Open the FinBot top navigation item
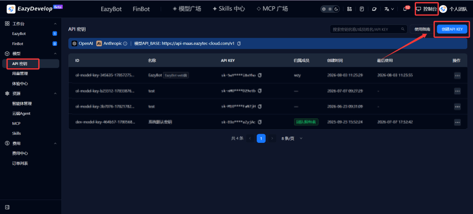473x214 pixels. (x=141, y=9)
